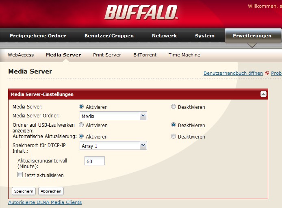Click the Willkommen greeting text
This screenshot has height=208, width=282.
(x=265, y=6)
